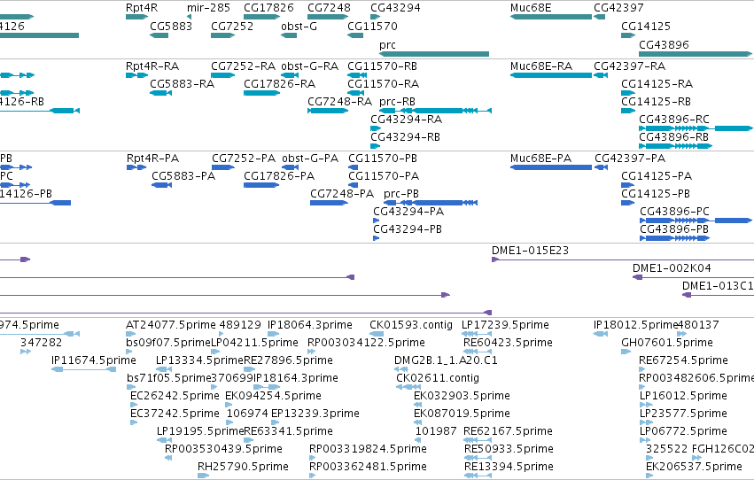Click the mir-285 gene glyph
Viewport: 754px width, 480px height.
tap(190, 17)
